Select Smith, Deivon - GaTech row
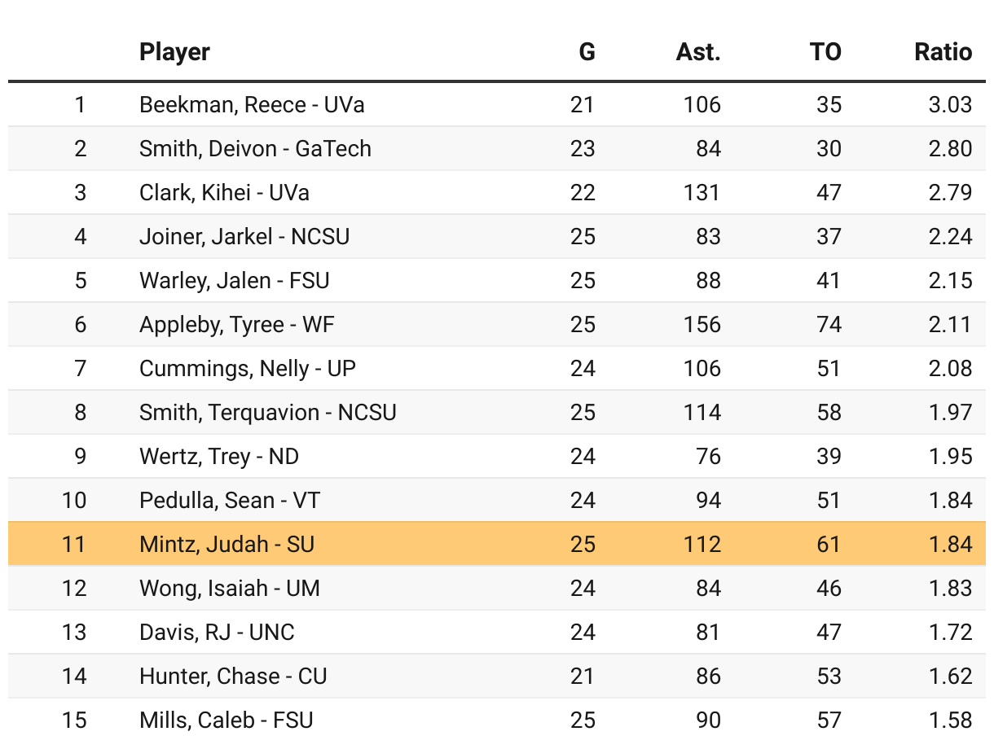Image resolution: width=994 pixels, height=749 pixels. point(255,149)
